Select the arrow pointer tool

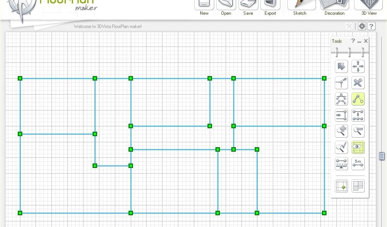click(341, 67)
